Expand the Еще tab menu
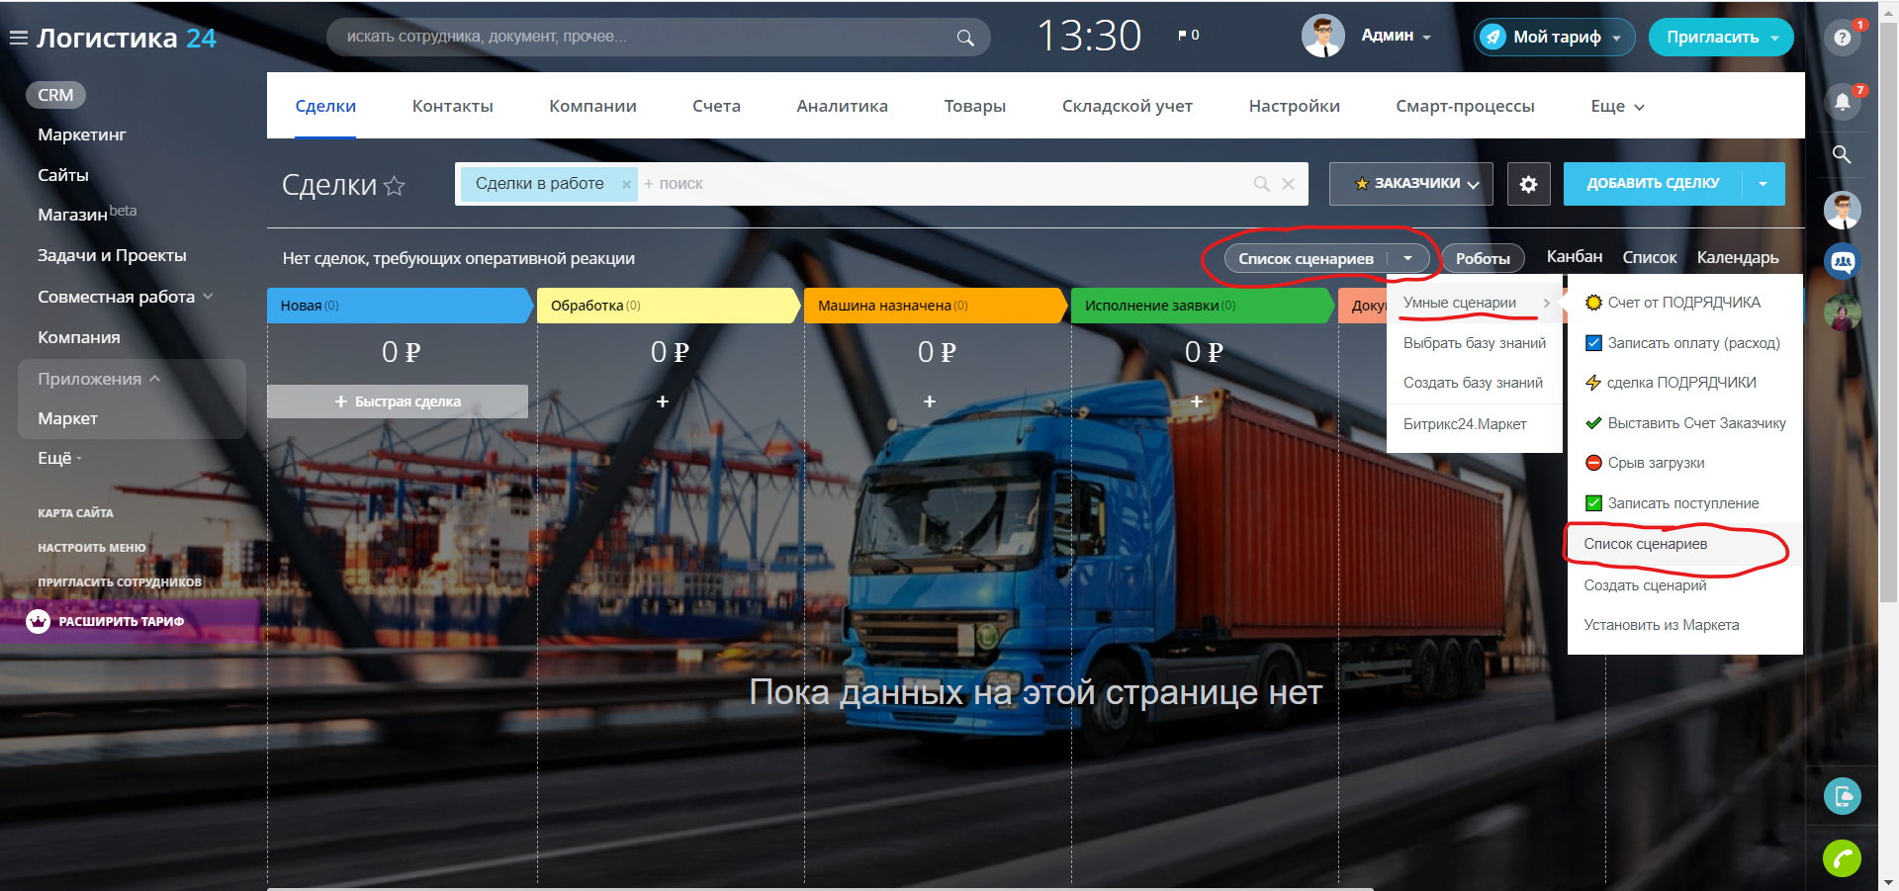This screenshot has width=1899, height=891. 1617,107
